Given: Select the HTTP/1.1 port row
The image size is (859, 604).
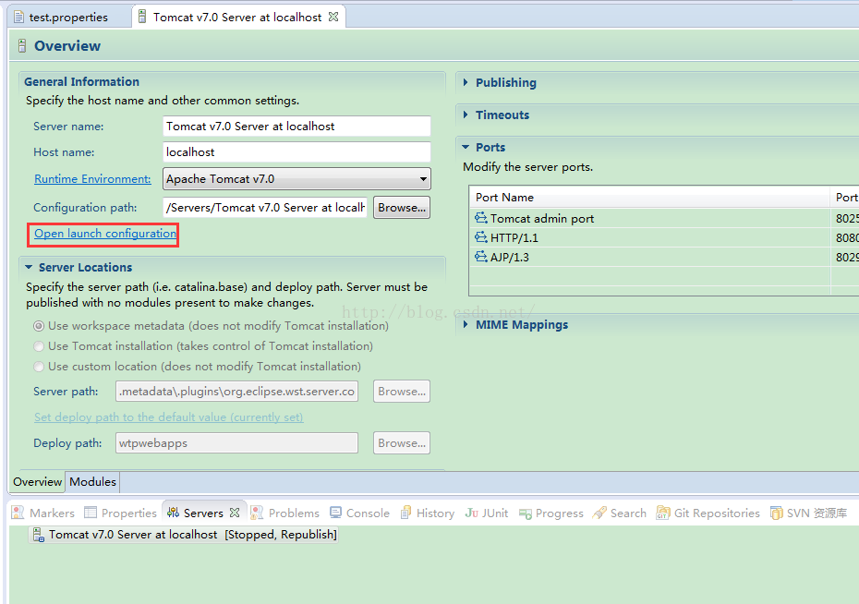Looking at the screenshot, I should [664, 237].
